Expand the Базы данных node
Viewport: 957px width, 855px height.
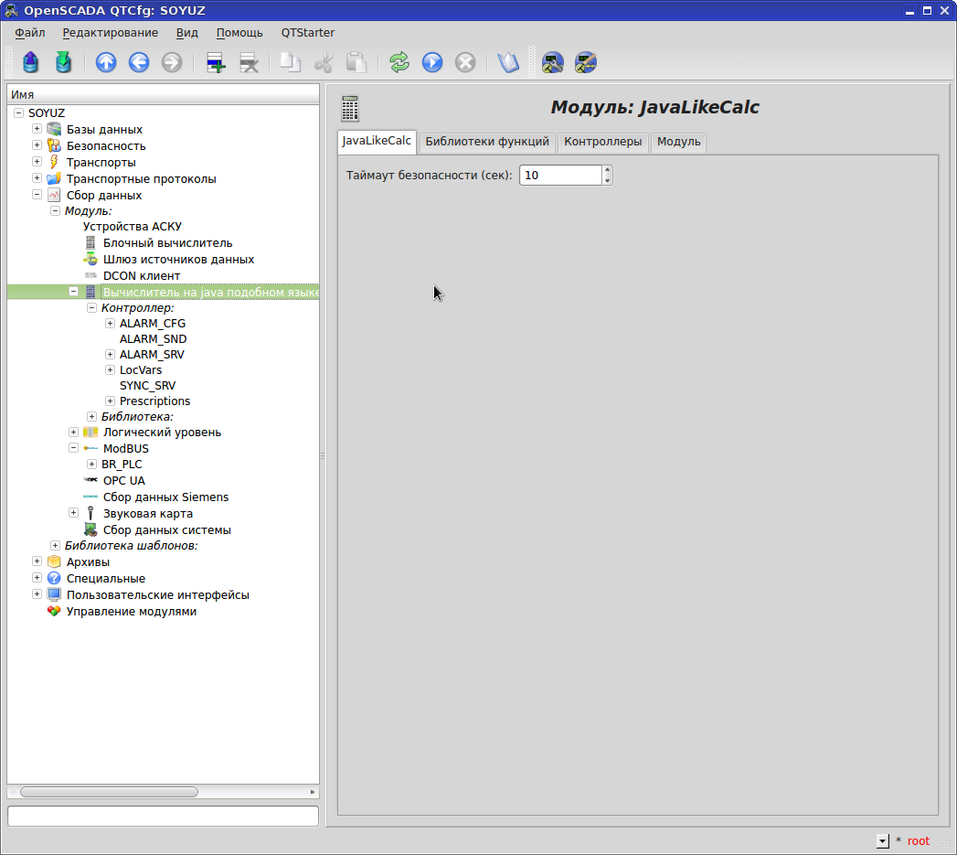pos(37,129)
